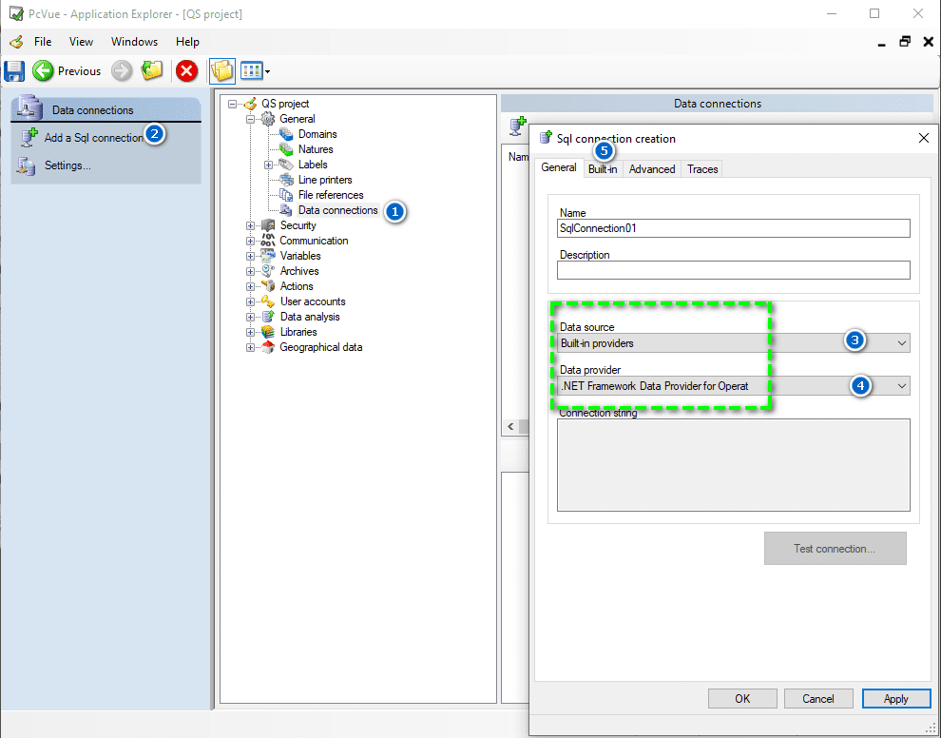The image size is (941, 738).
Task: Open Settings... text link in the left panel
Action: [67, 165]
